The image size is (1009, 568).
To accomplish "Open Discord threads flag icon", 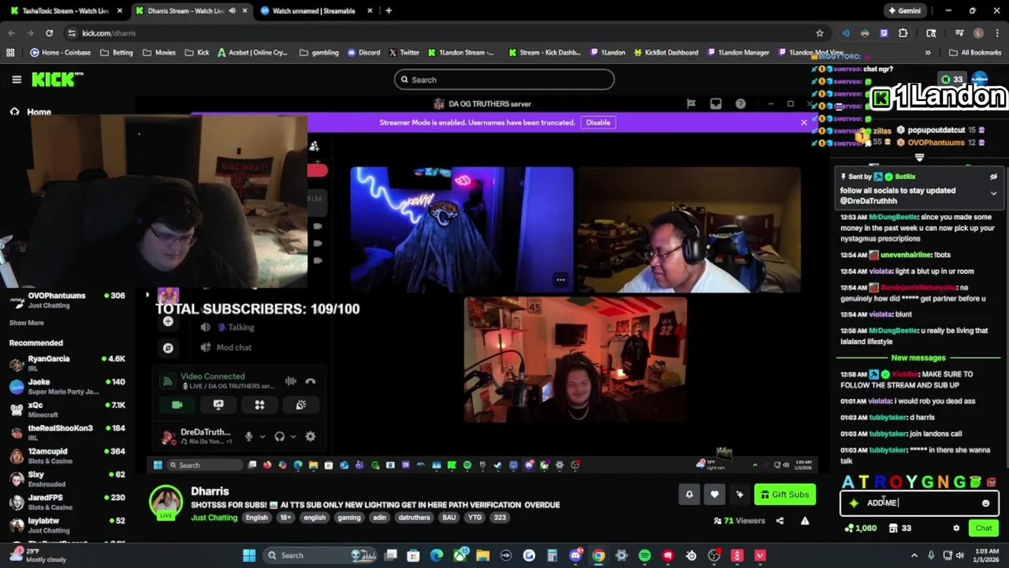I will click(x=691, y=103).
